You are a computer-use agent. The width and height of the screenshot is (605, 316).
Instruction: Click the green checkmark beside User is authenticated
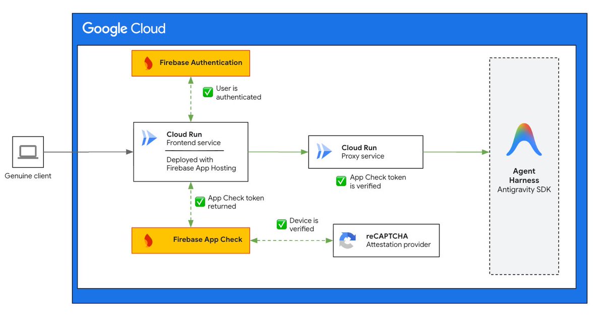pyautogui.click(x=208, y=92)
